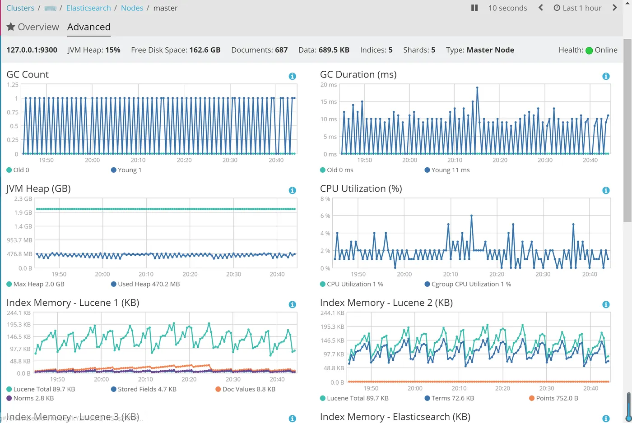
Task: Toggle Young 1 series in GC Count legend
Action: click(x=126, y=170)
